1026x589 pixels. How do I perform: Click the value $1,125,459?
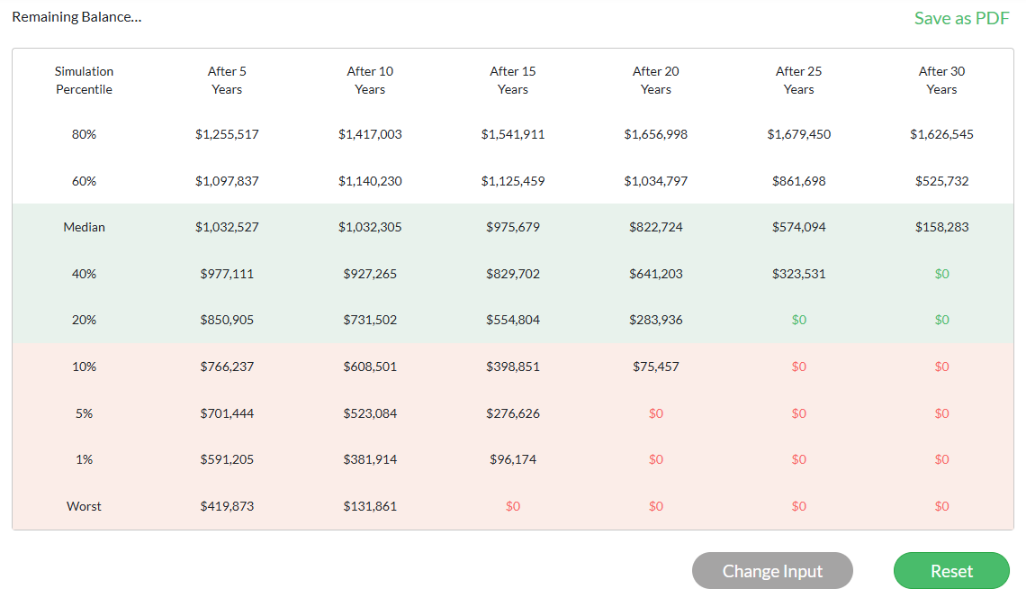pyautogui.click(x=513, y=181)
